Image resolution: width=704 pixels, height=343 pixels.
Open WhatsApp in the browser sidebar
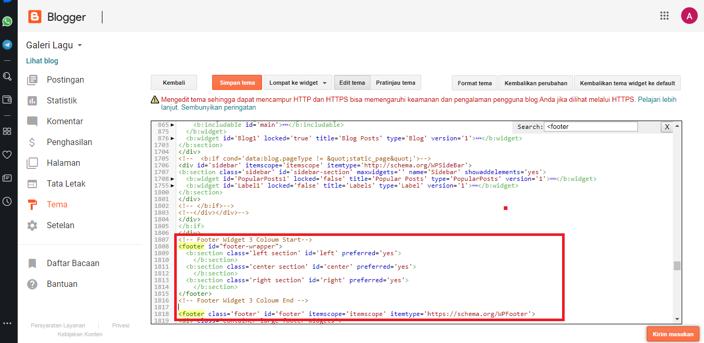coord(7,21)
